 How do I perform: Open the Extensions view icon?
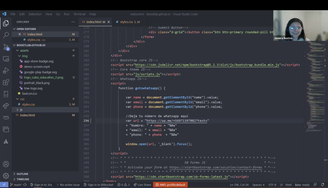6,82
